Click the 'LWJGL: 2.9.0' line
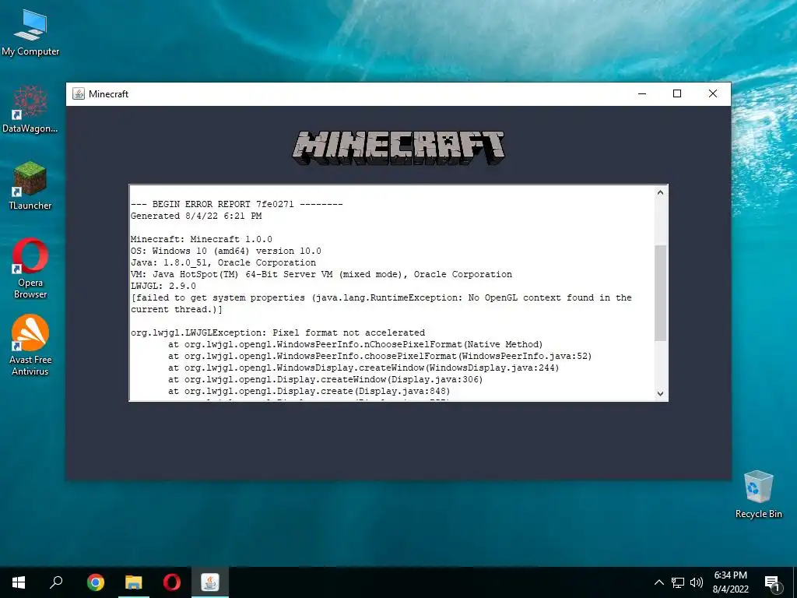 point(163,286)
